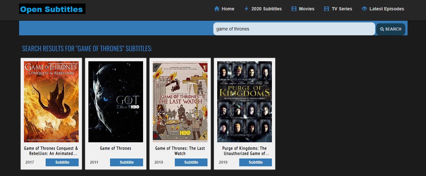
Task: Click the year 2017 under Conquest & Rebellion
Action: pos(30,162)
